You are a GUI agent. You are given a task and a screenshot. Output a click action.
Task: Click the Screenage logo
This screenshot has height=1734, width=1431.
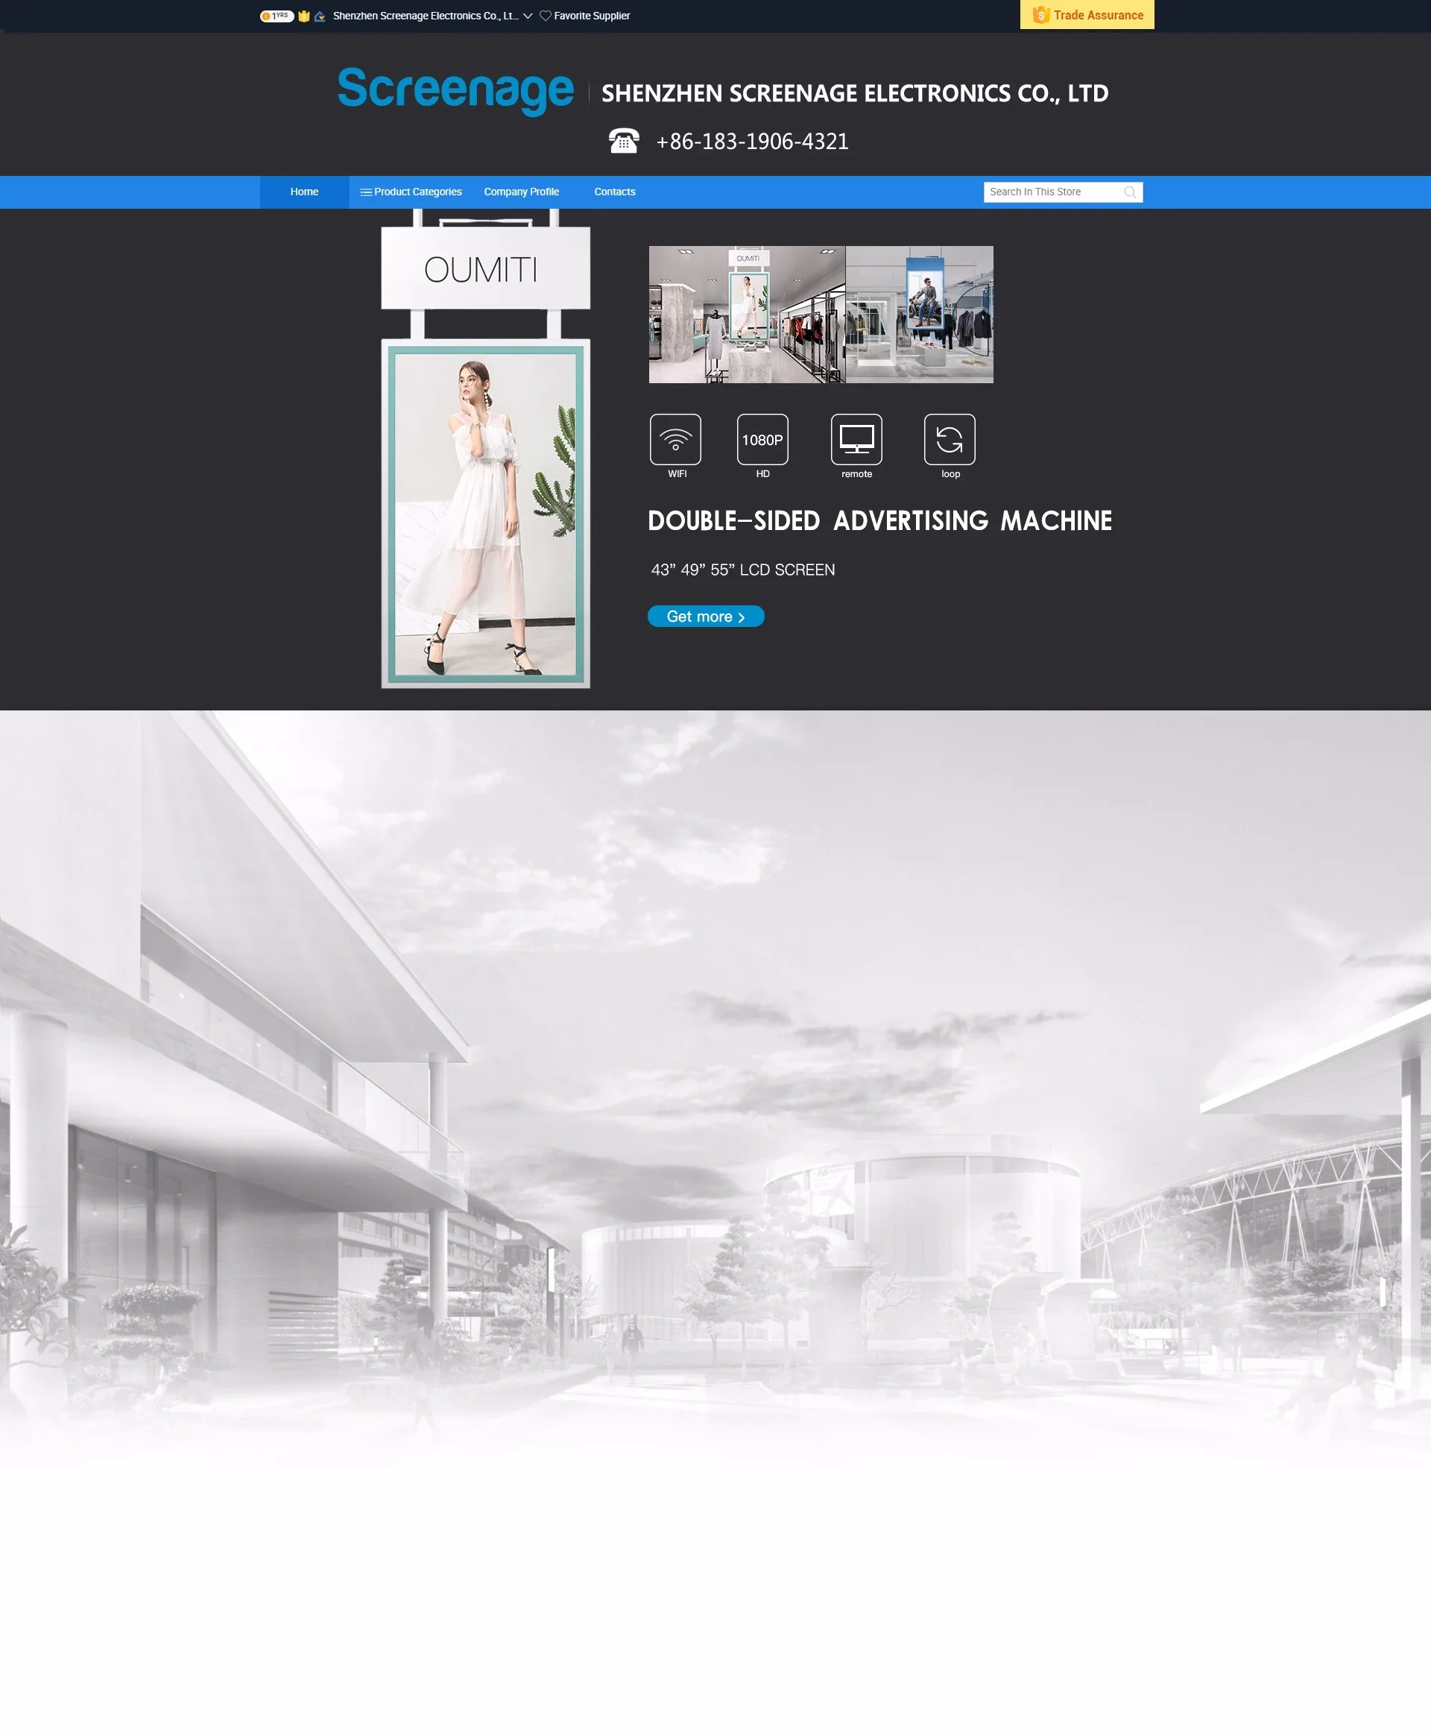[x=455, y=90]
